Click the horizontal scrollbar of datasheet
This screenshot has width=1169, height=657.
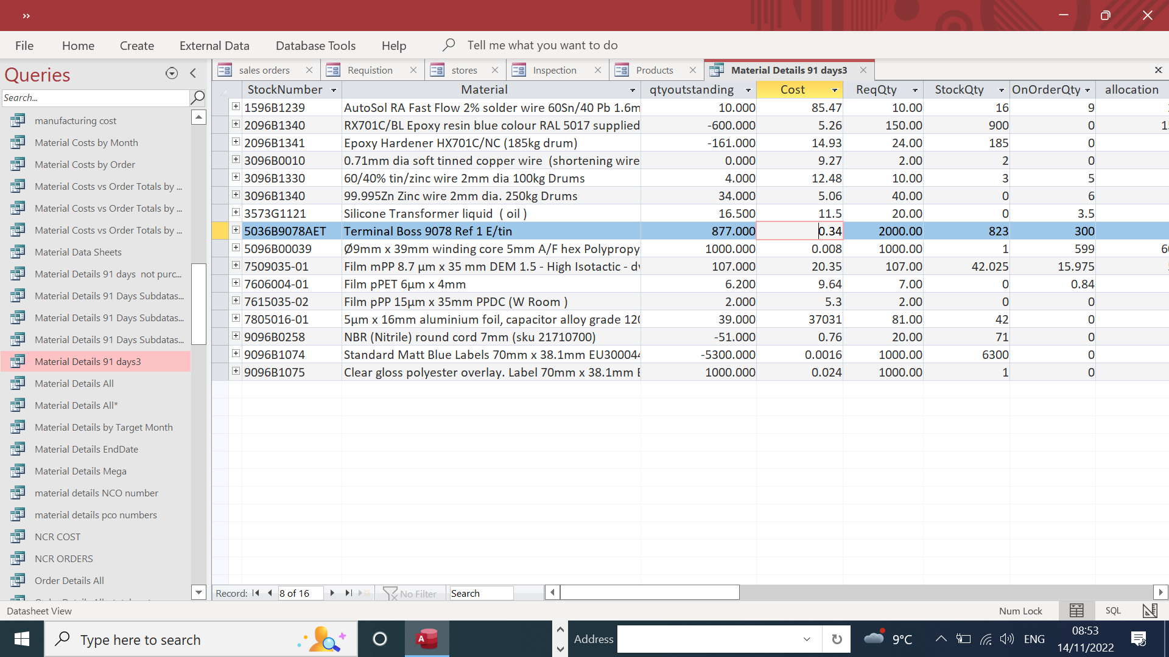click(649, 593)
